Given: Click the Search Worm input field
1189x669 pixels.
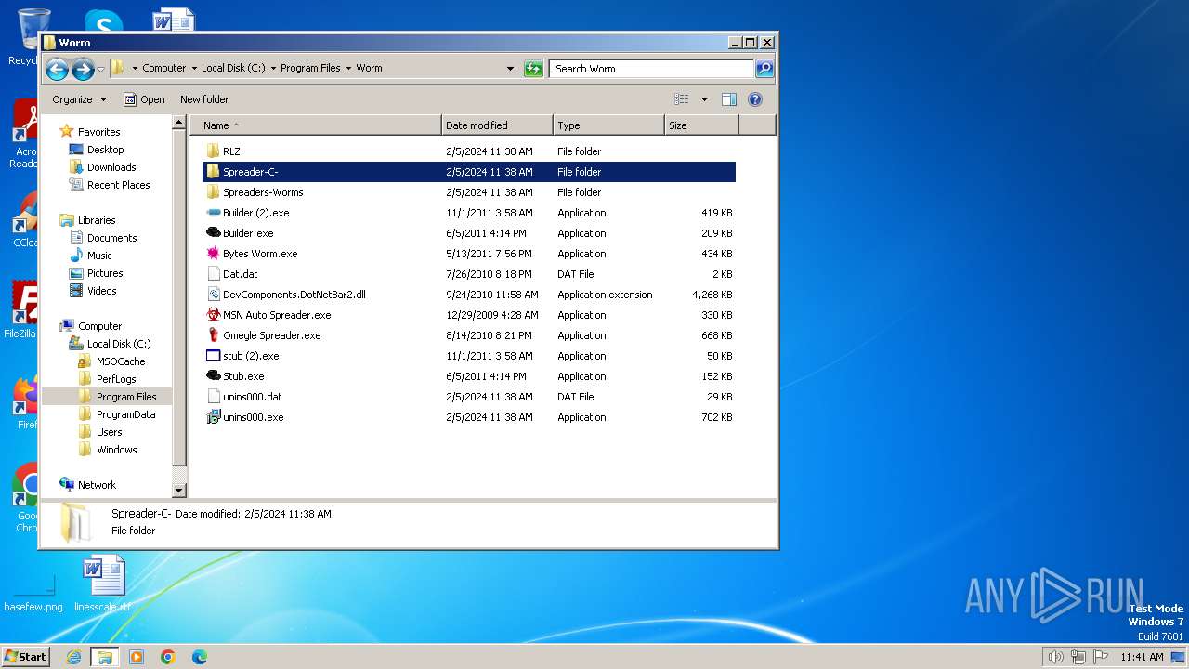Looking at the screenshot, I should pos(651,69).
